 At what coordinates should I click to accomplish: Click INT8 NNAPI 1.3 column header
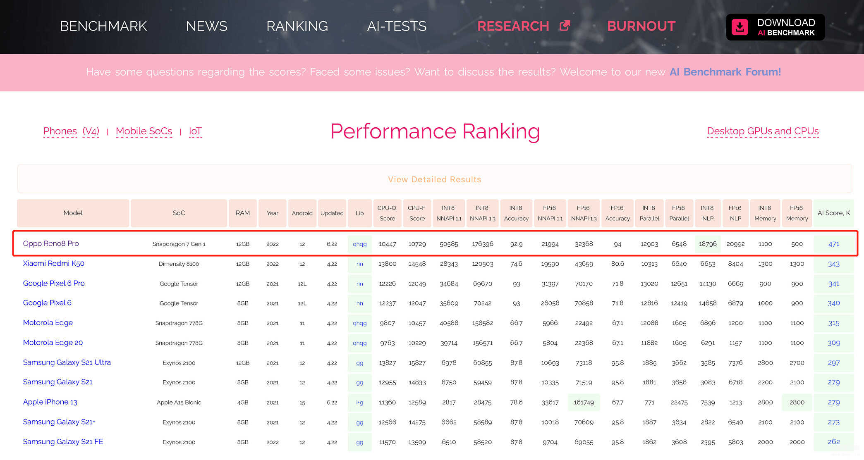coord(482,213)
